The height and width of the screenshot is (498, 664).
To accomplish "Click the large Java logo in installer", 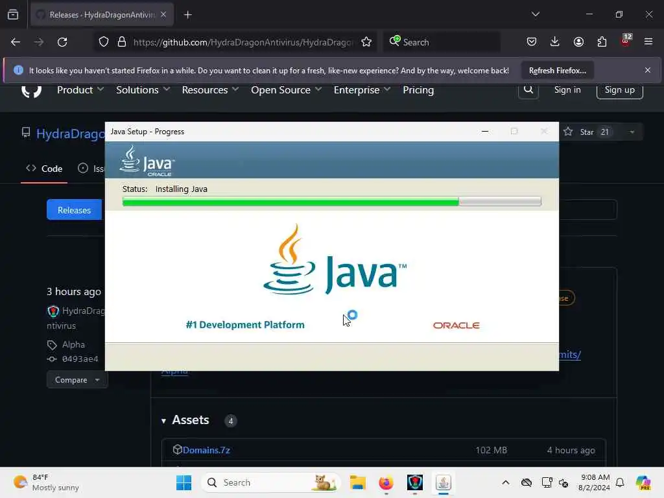I will pos(335,259).
